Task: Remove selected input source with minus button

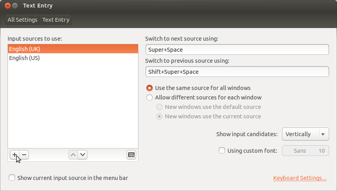Action: [24, 155]
